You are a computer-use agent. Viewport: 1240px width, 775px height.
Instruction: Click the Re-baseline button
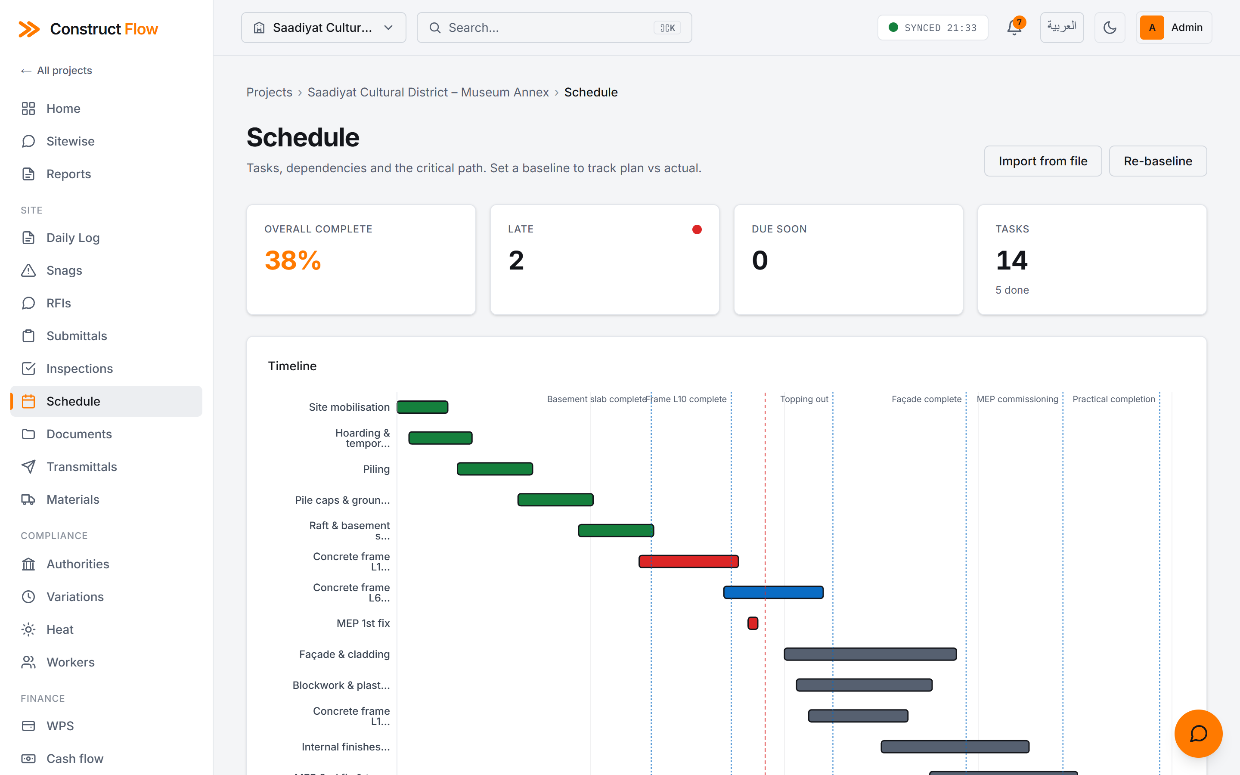point(1158,161)
